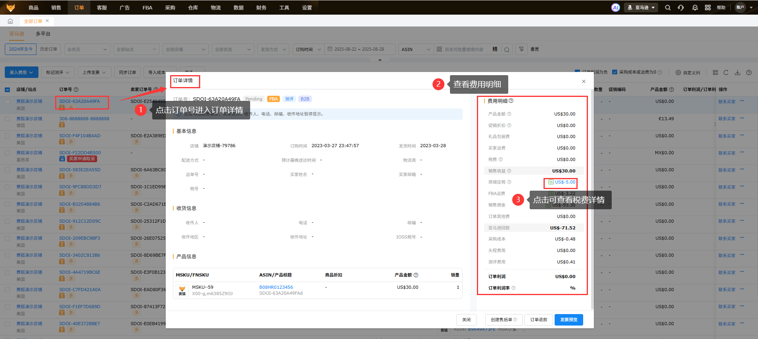
Task: Click the QR-style grid icon above the table
Action: [x=715, y=72]
